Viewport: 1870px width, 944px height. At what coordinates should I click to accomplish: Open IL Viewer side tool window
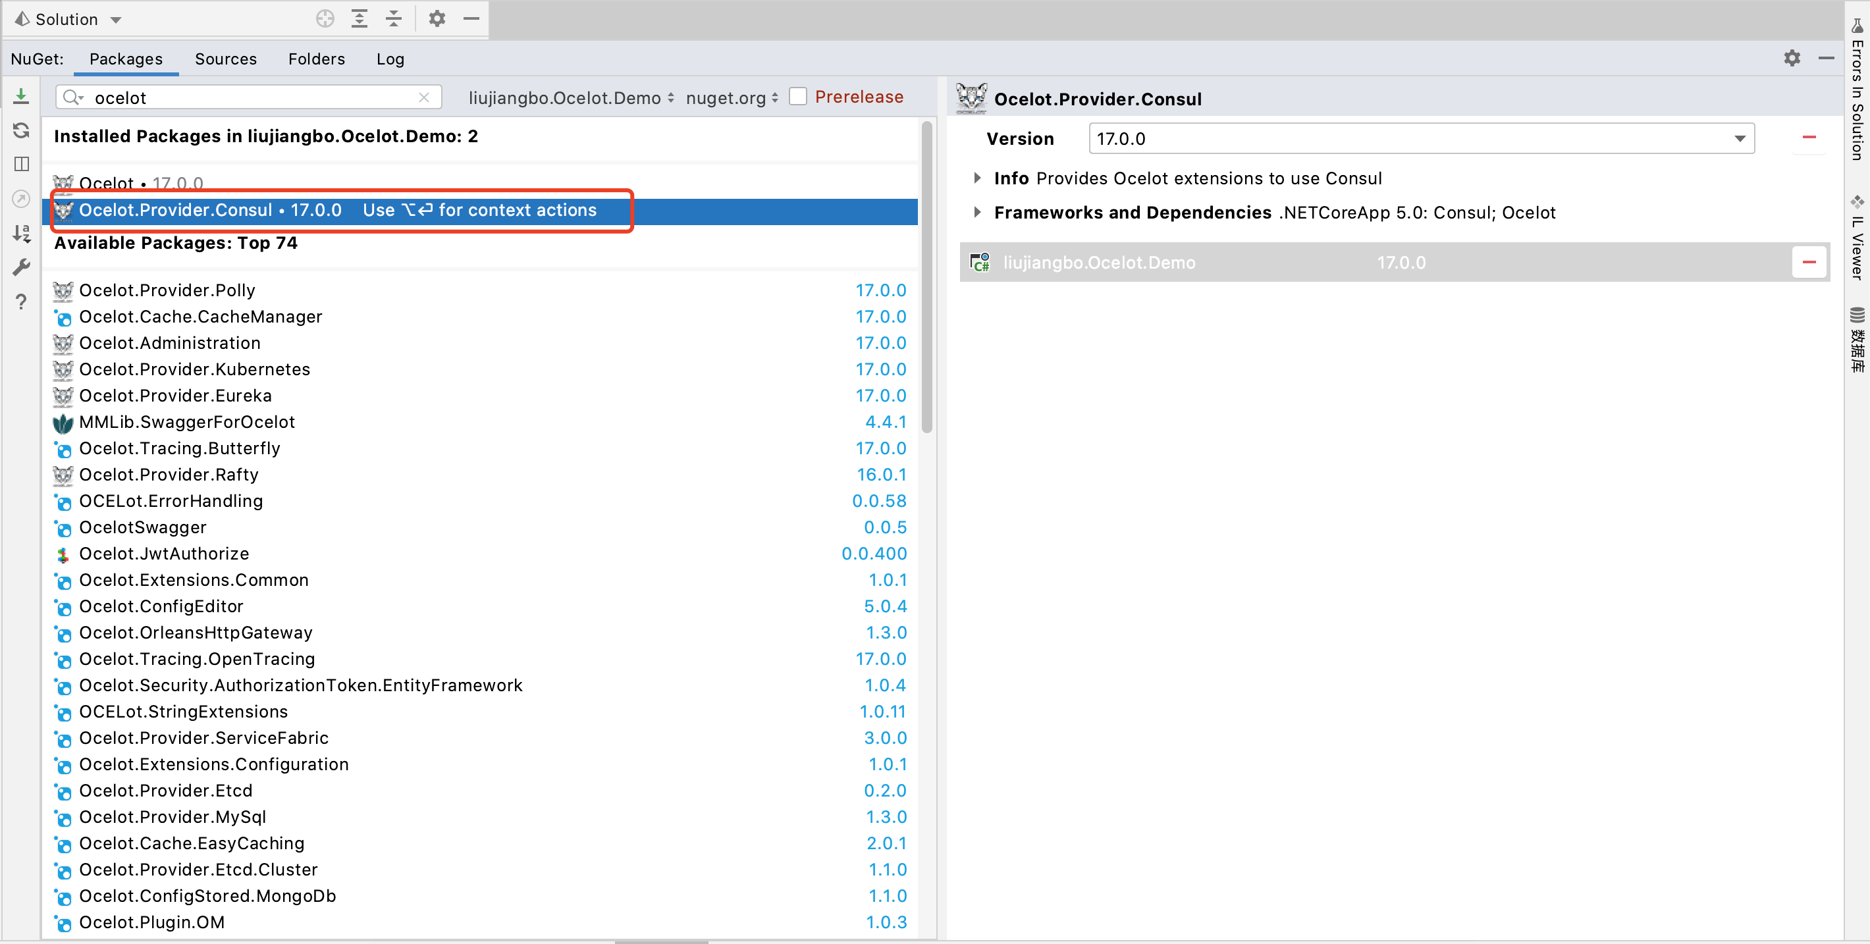1857,237
